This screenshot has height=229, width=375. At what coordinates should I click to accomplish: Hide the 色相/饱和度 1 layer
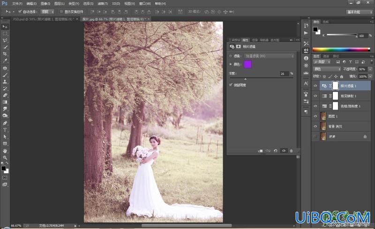(x=315, y=106)
